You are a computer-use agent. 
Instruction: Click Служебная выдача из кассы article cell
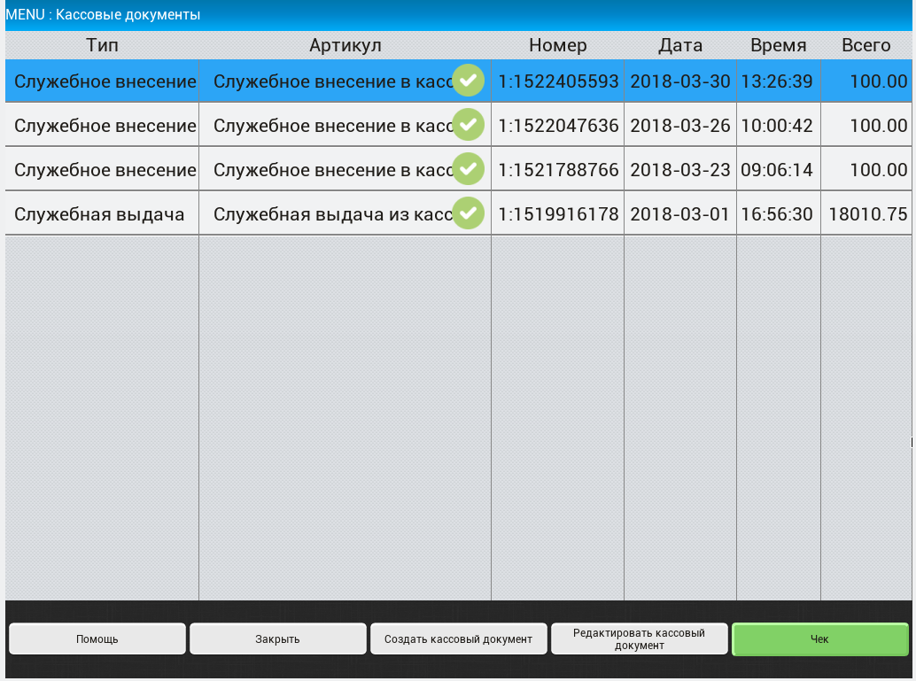click(x=345, y=214)
